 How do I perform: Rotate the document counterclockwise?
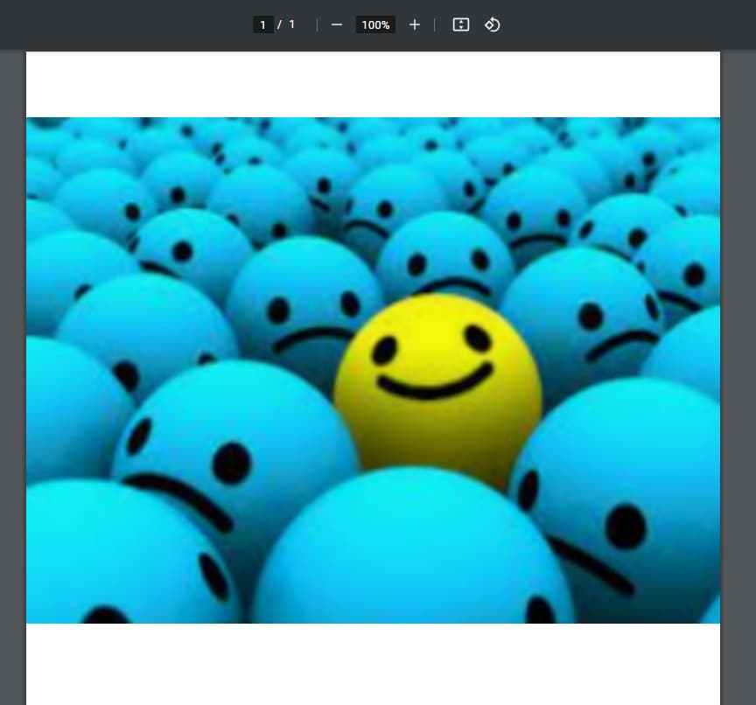click(x=493, y=24)
